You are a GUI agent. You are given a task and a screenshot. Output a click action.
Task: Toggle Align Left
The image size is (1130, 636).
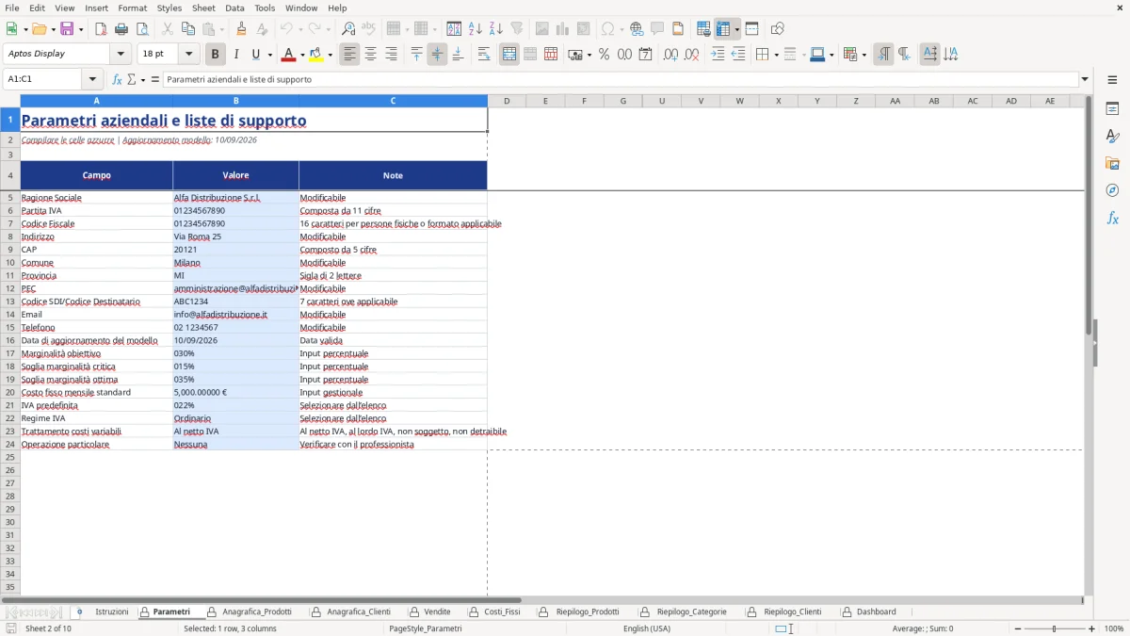point(350,55)
